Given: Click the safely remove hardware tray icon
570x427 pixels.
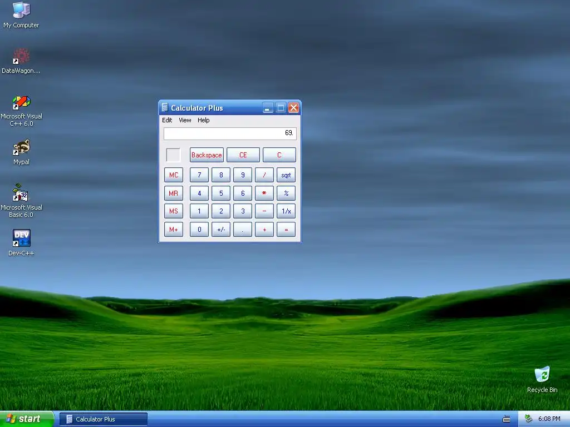Looking at the screenshot, I should pos(529,419).
